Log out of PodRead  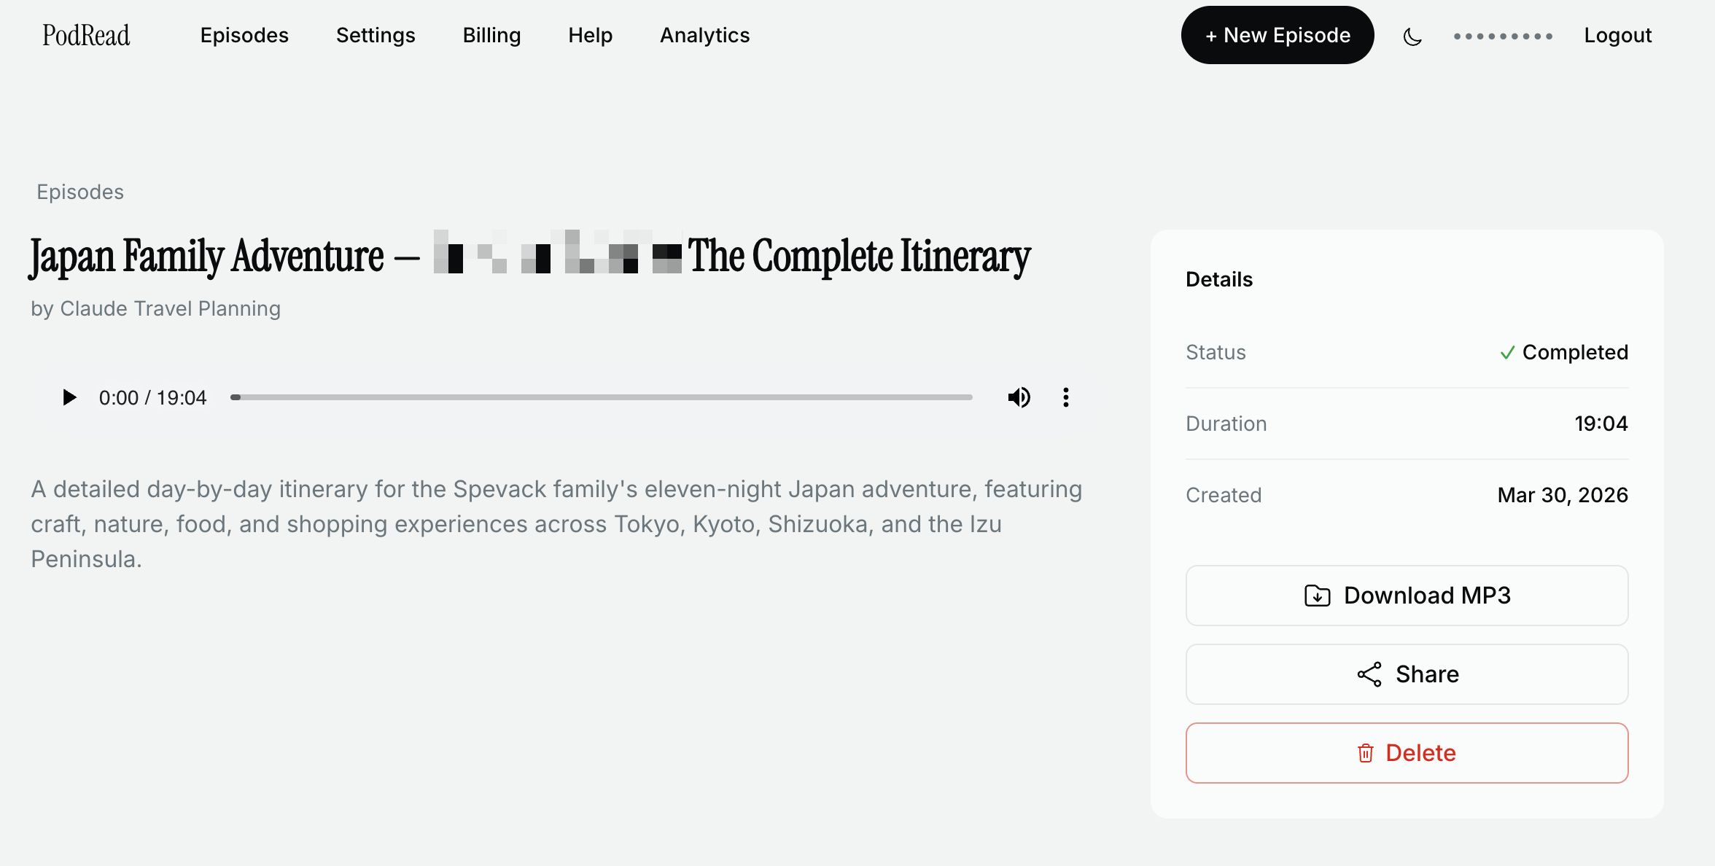click(x=1617, y=35)
